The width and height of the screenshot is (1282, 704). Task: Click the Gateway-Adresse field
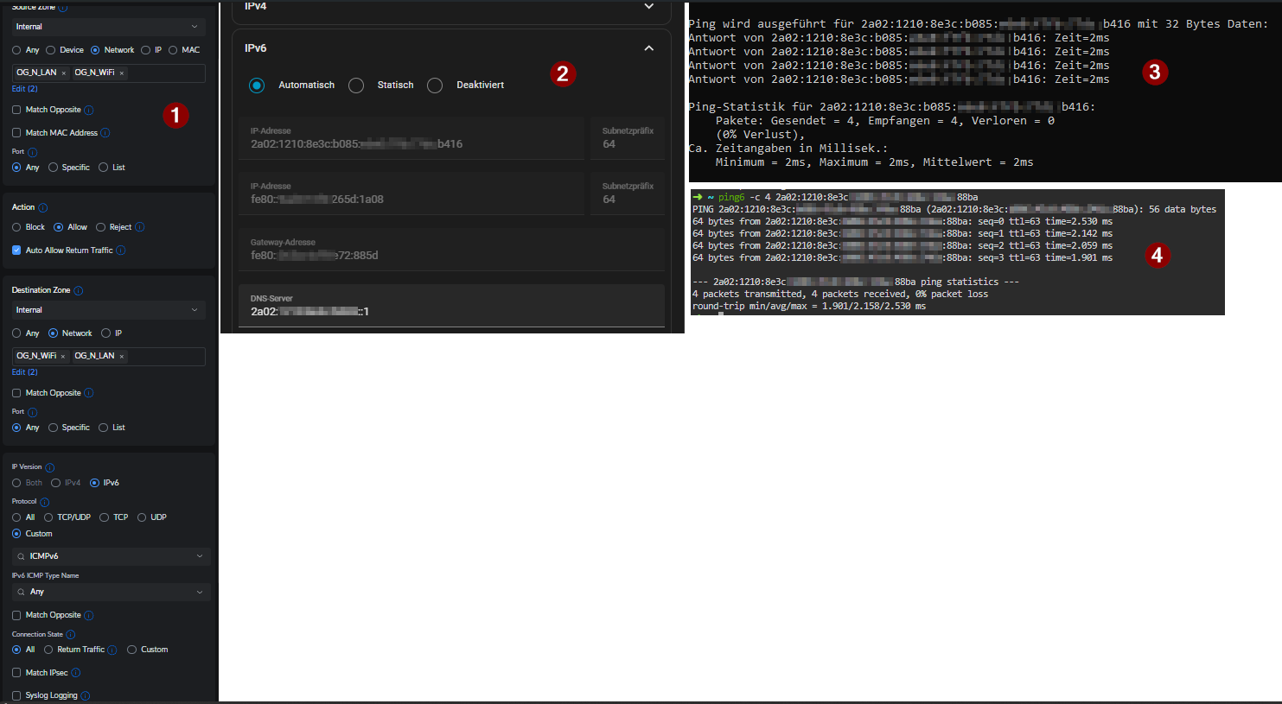click(451, 250)
